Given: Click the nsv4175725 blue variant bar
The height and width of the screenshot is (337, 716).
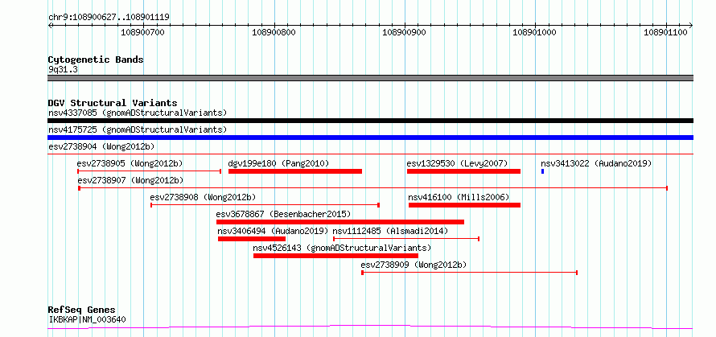Looking at the screenshot, I should [370, 138].
